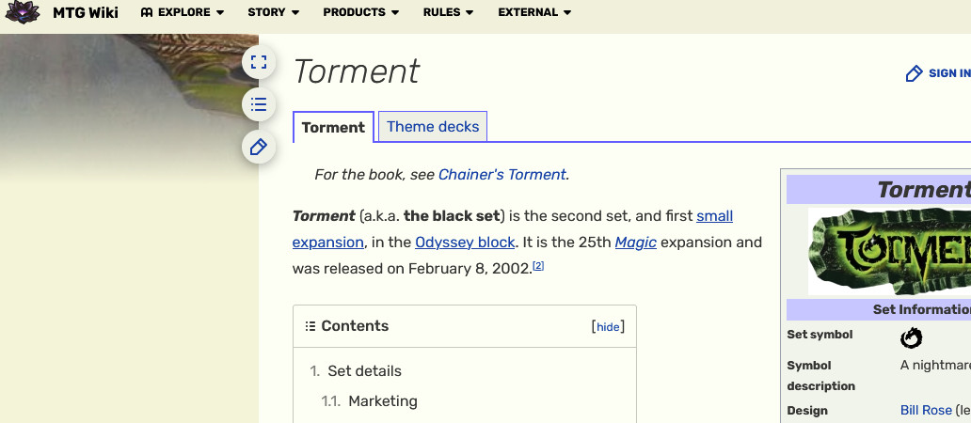Image resolution: width=971 pixels, height=423 pixels.
Task: Follow the Odyssey block link
Action: pos(465,243)
